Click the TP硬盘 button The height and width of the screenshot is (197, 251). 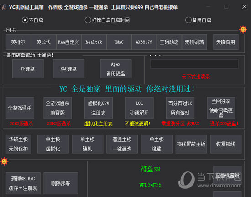click(28, 68)
